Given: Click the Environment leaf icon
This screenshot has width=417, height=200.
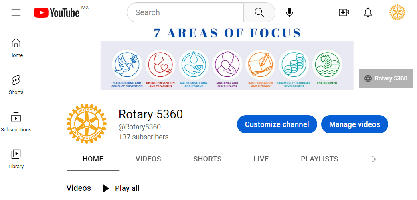Looking at the screenshot, I should [327, 65].
